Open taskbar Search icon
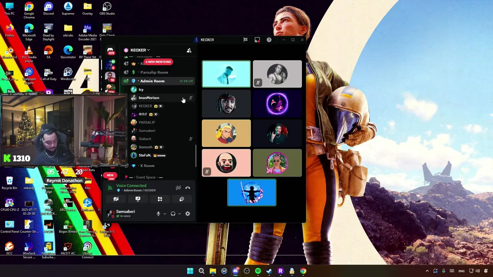Image resolution: width=493 pixels, height=277 pixels. 201,271
